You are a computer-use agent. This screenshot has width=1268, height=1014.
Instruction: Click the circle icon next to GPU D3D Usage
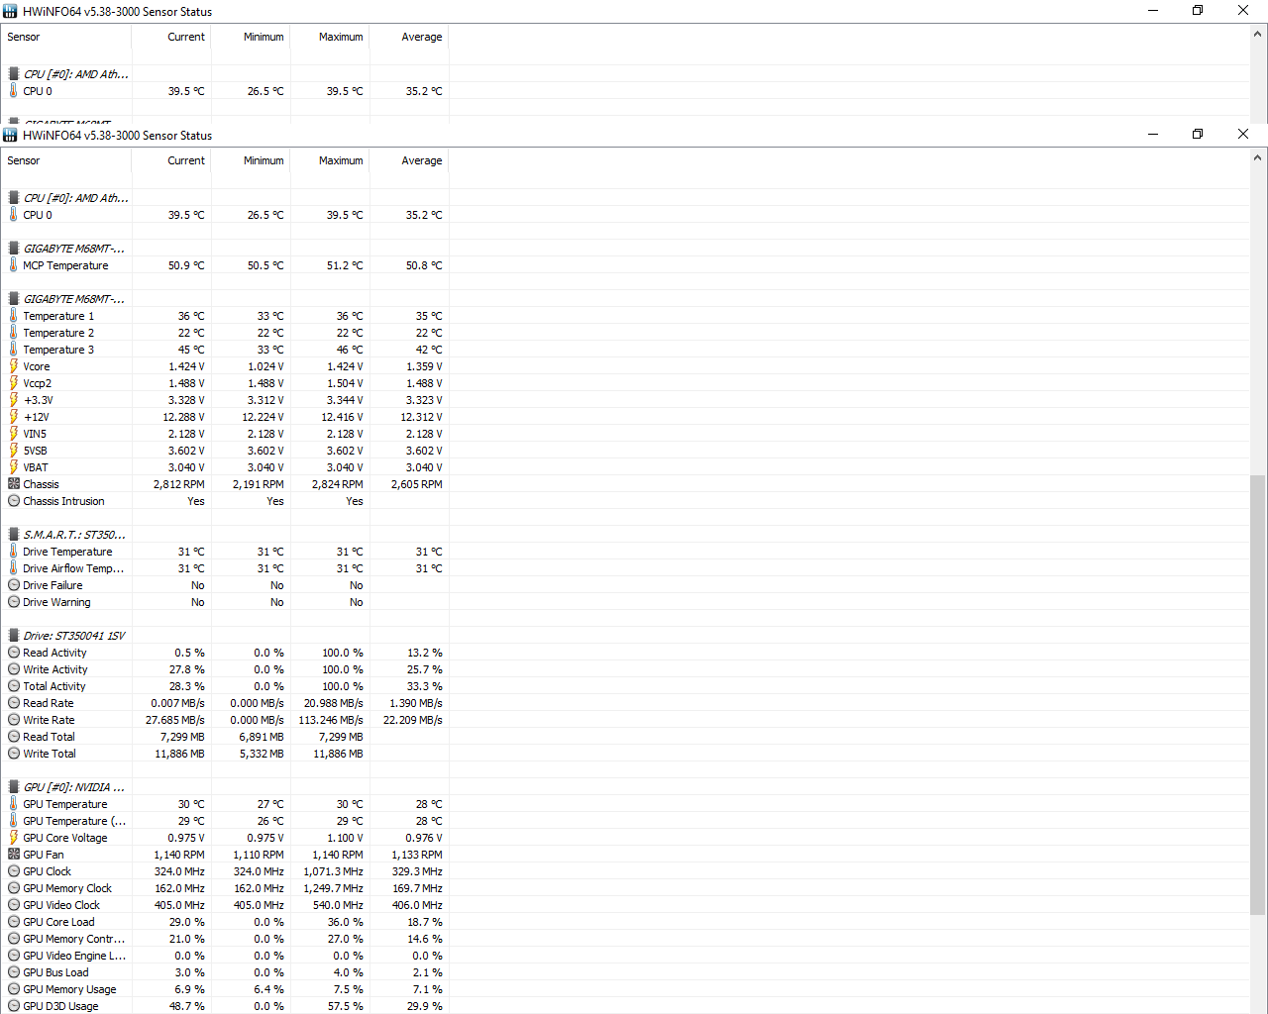point(14,1006)
